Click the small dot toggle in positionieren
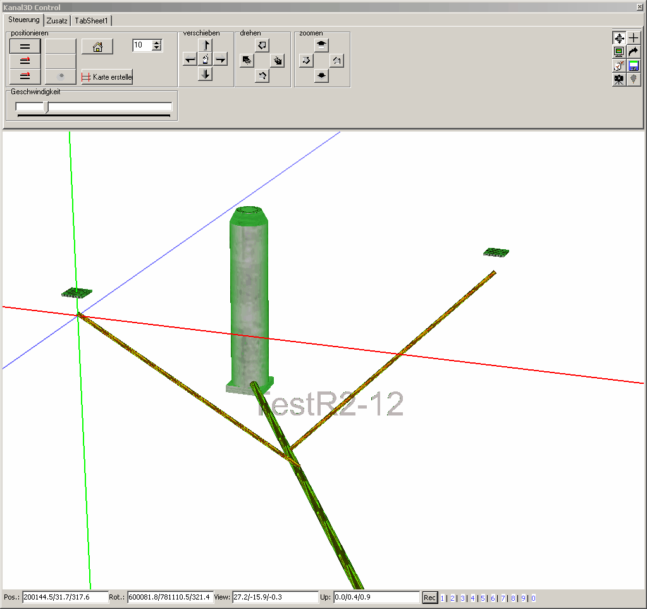This screenshot has width=647, height=609. pos(61,77)
